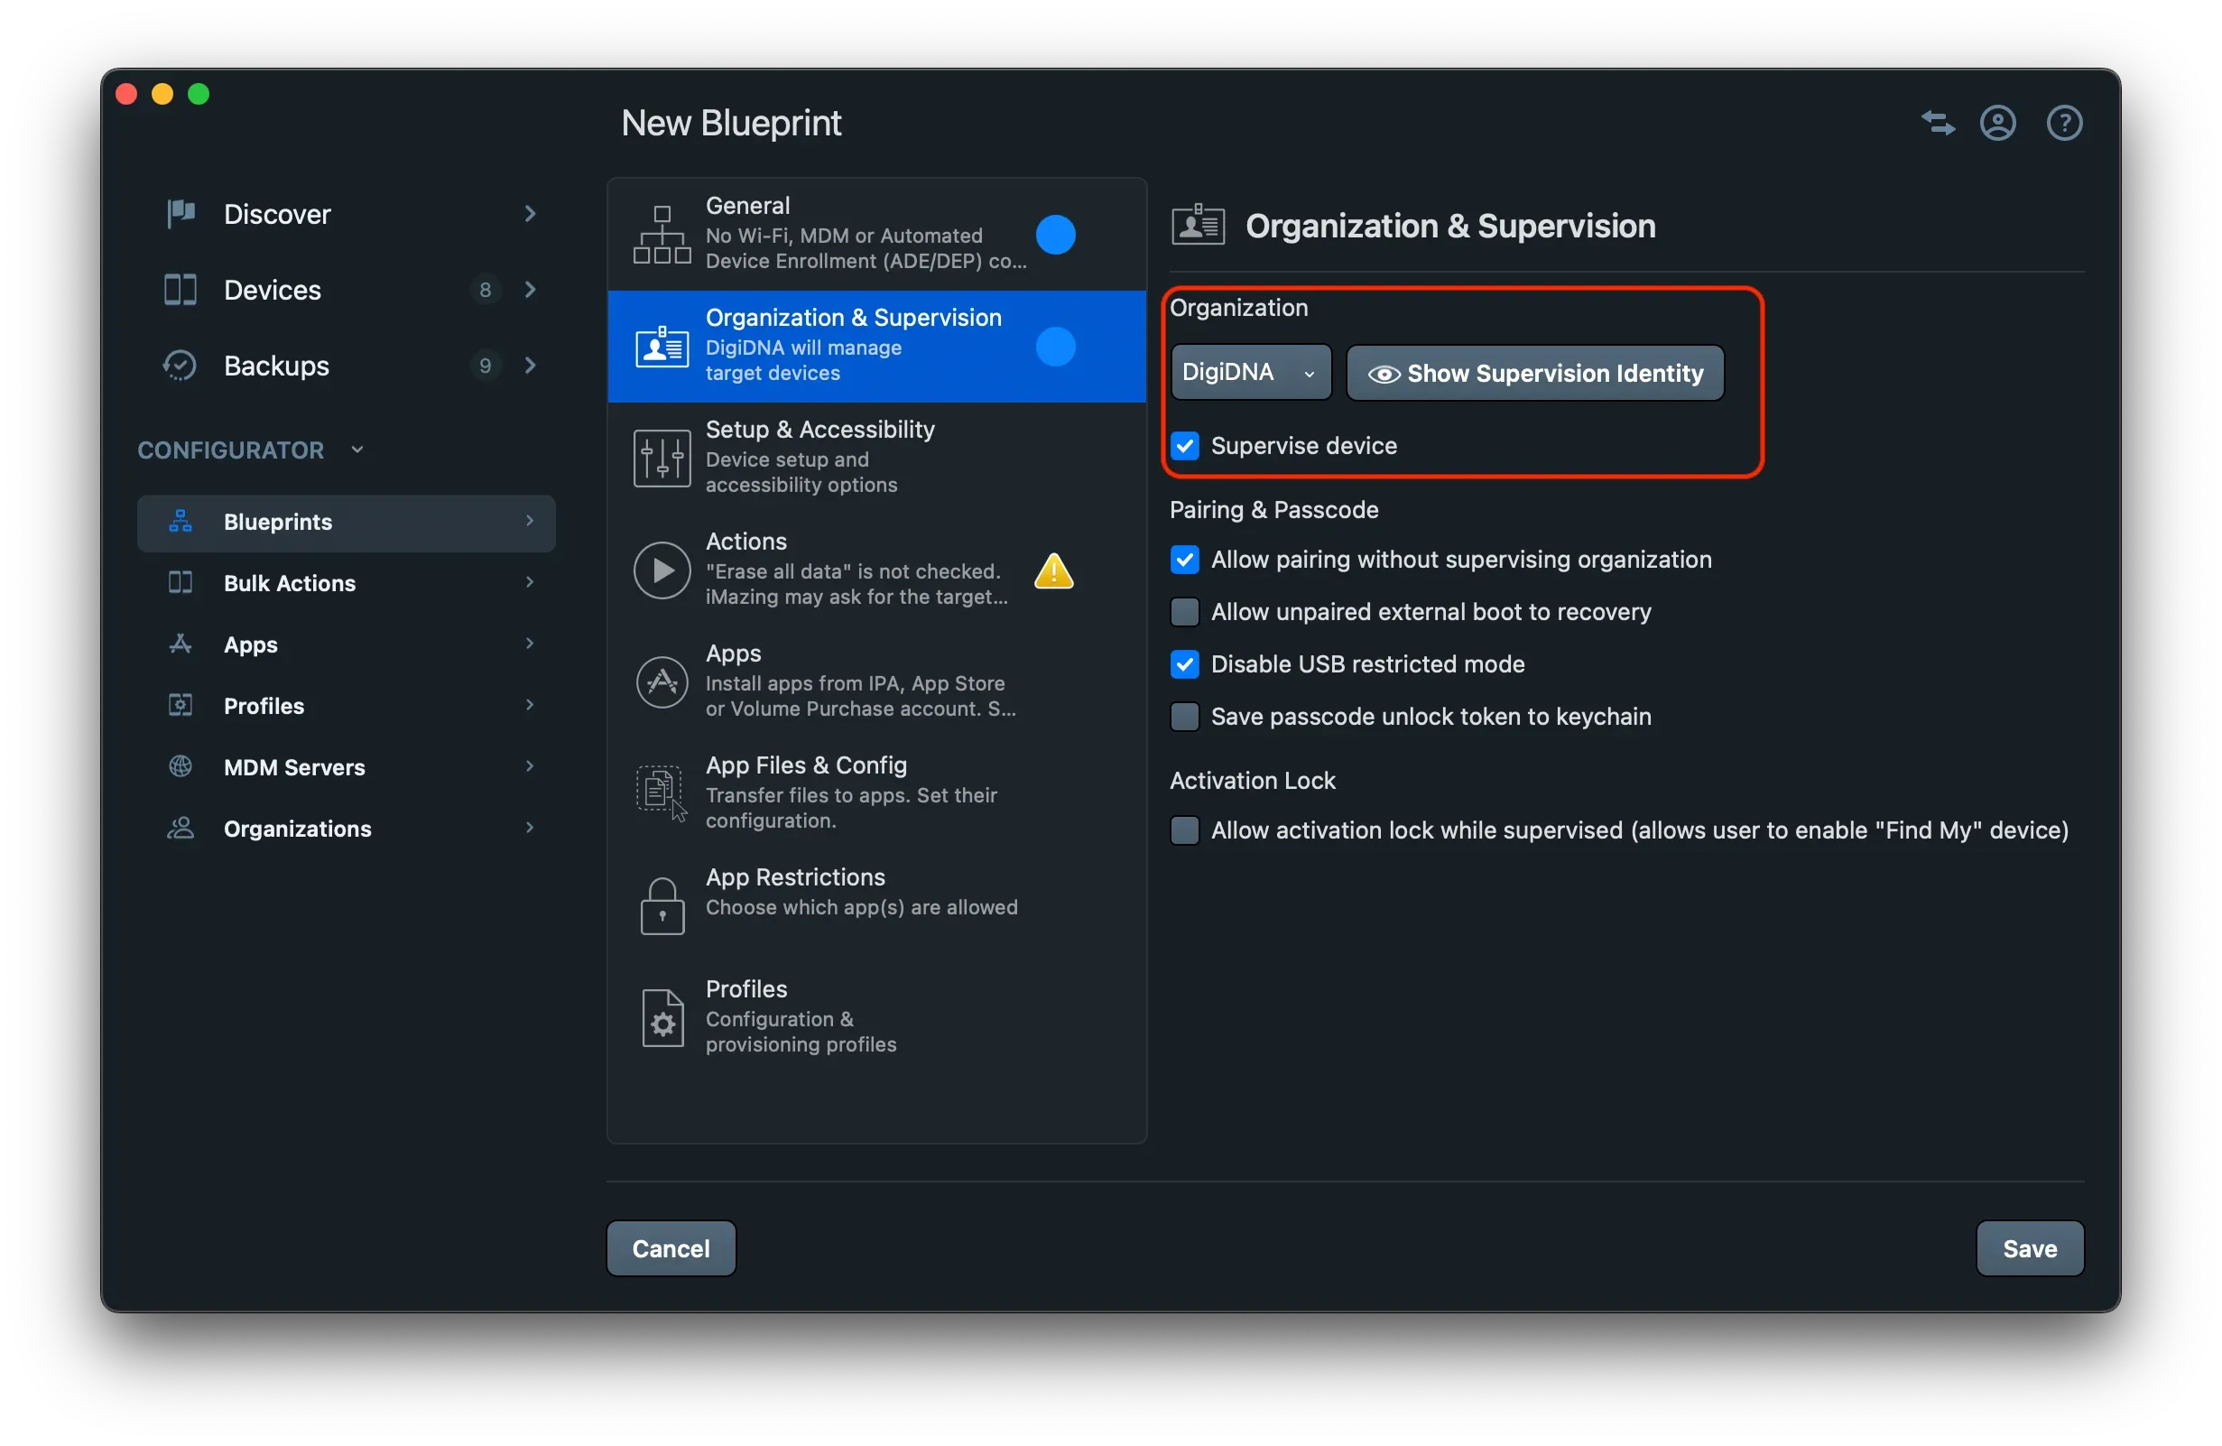Click the account profile icon in the titlebar
The image size is (2222, 1446).
(x=1998, y=122)
